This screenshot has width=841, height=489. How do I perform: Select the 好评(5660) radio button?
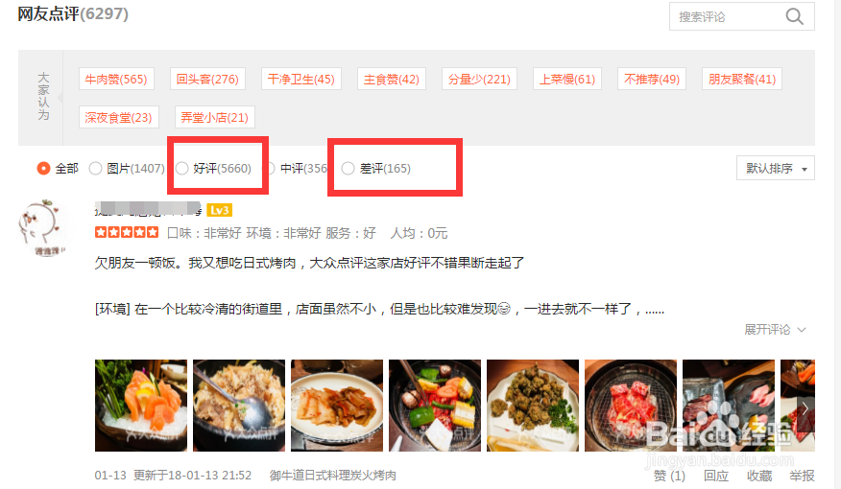pos(182,168)
